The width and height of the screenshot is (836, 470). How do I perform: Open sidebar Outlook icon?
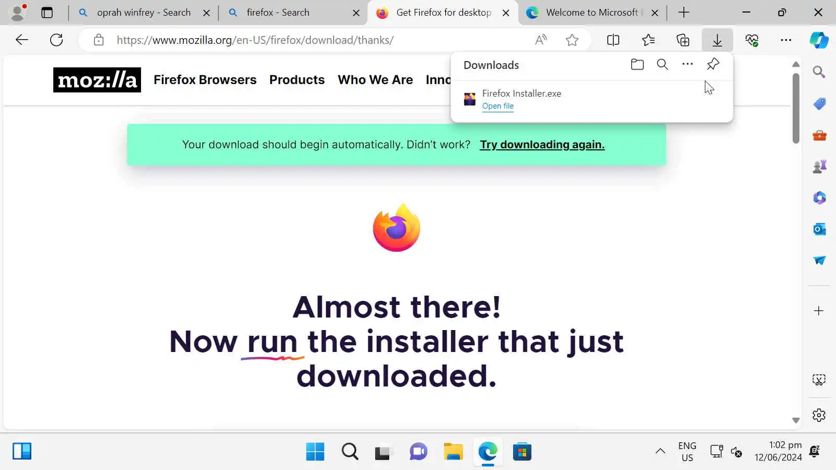(x=819, y=229)
